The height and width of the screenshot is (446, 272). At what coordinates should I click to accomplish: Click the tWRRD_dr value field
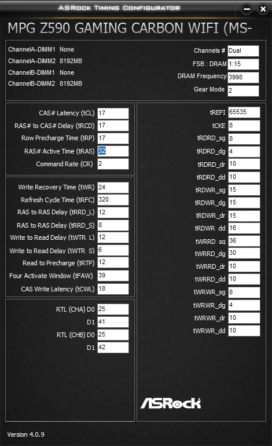[x=244, y=266]
